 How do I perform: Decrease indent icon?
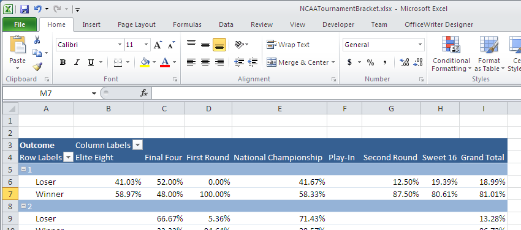[x=239, y=62]
